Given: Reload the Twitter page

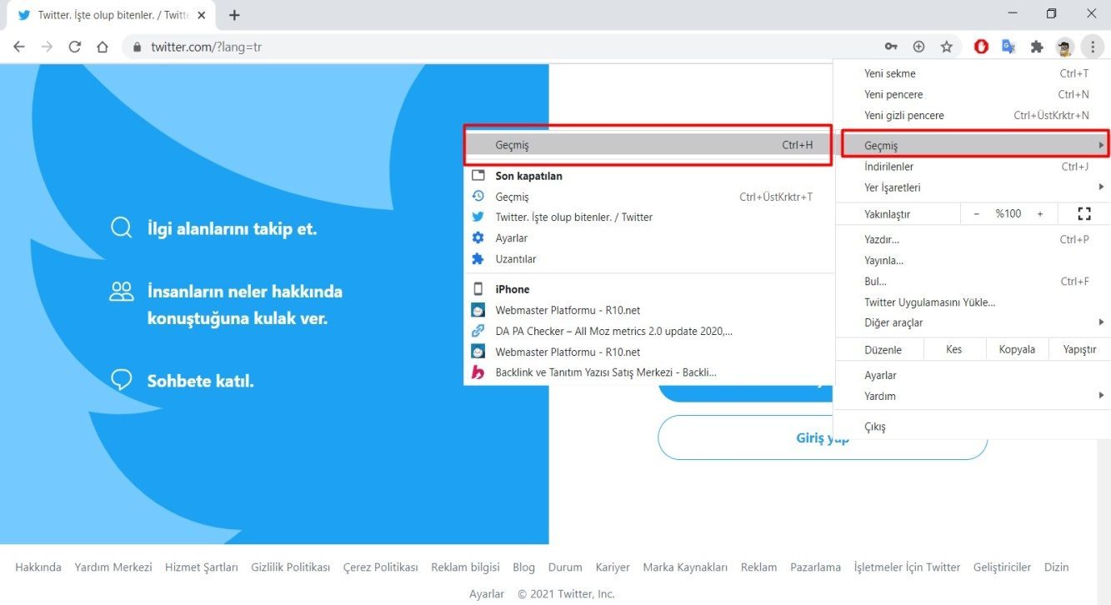Looking at the screenshot, I should [x=74, y=47].
